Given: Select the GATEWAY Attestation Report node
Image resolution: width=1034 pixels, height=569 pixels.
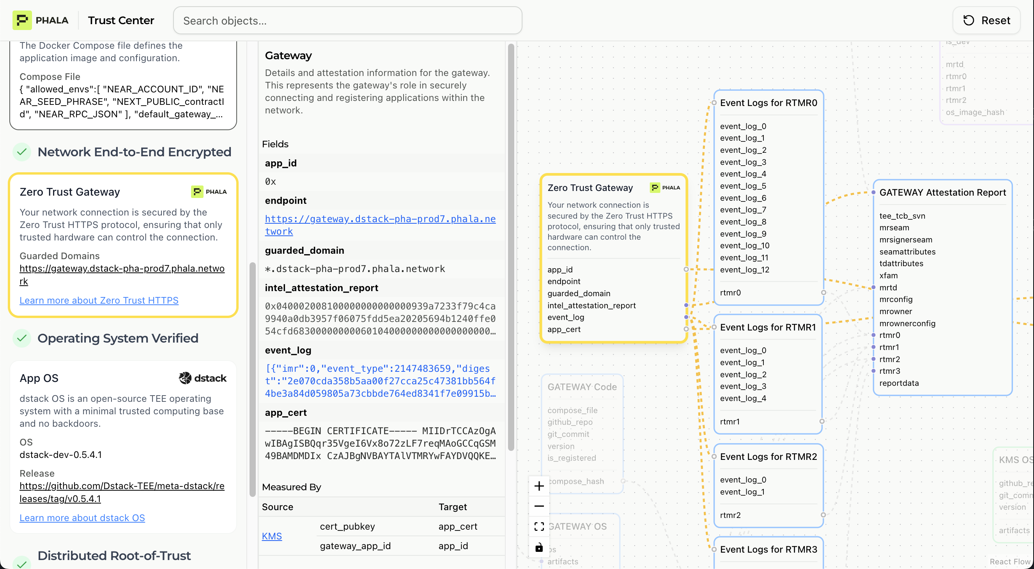Looking at the screenshot, I should pos(942,193).
